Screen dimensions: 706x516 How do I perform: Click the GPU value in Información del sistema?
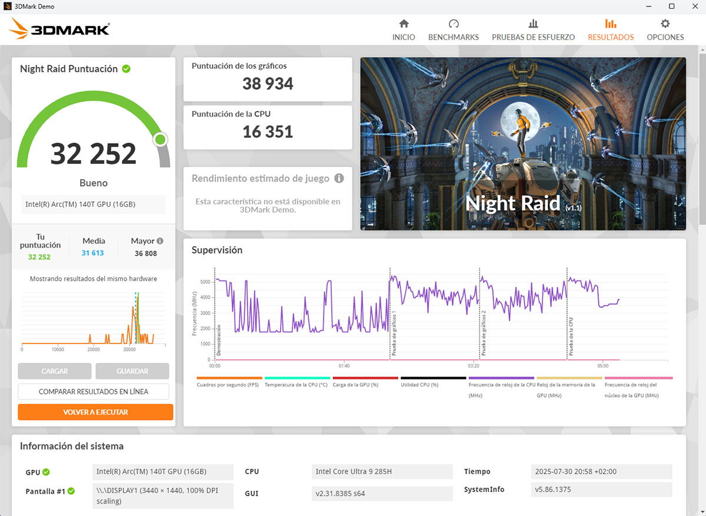(x=163, y=472)
